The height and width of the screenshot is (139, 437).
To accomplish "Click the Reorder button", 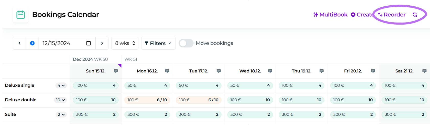I will 392,15.
